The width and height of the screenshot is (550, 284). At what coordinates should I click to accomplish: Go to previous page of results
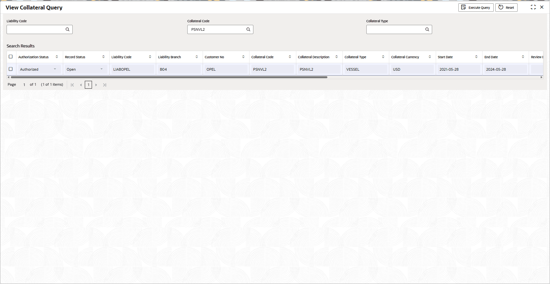click(81, 85)
